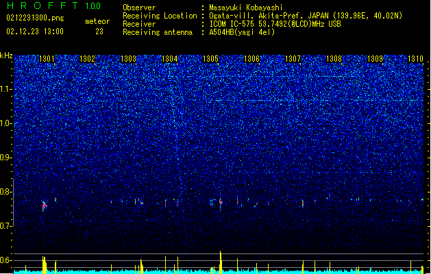Click the 1.0 kHz frequency axis label
The height and width of the screenshot is (274, 431).
(x=6, y=123)
